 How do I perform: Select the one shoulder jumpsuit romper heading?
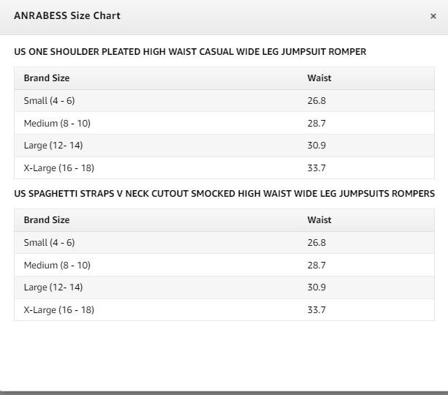pyautogui.click(x=190, y=52)
